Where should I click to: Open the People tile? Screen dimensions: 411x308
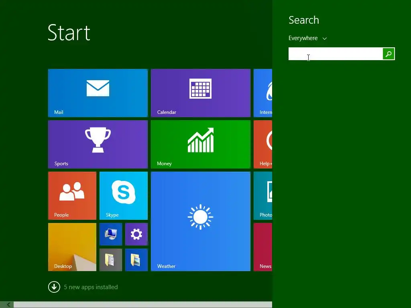(x=72, y=196)
